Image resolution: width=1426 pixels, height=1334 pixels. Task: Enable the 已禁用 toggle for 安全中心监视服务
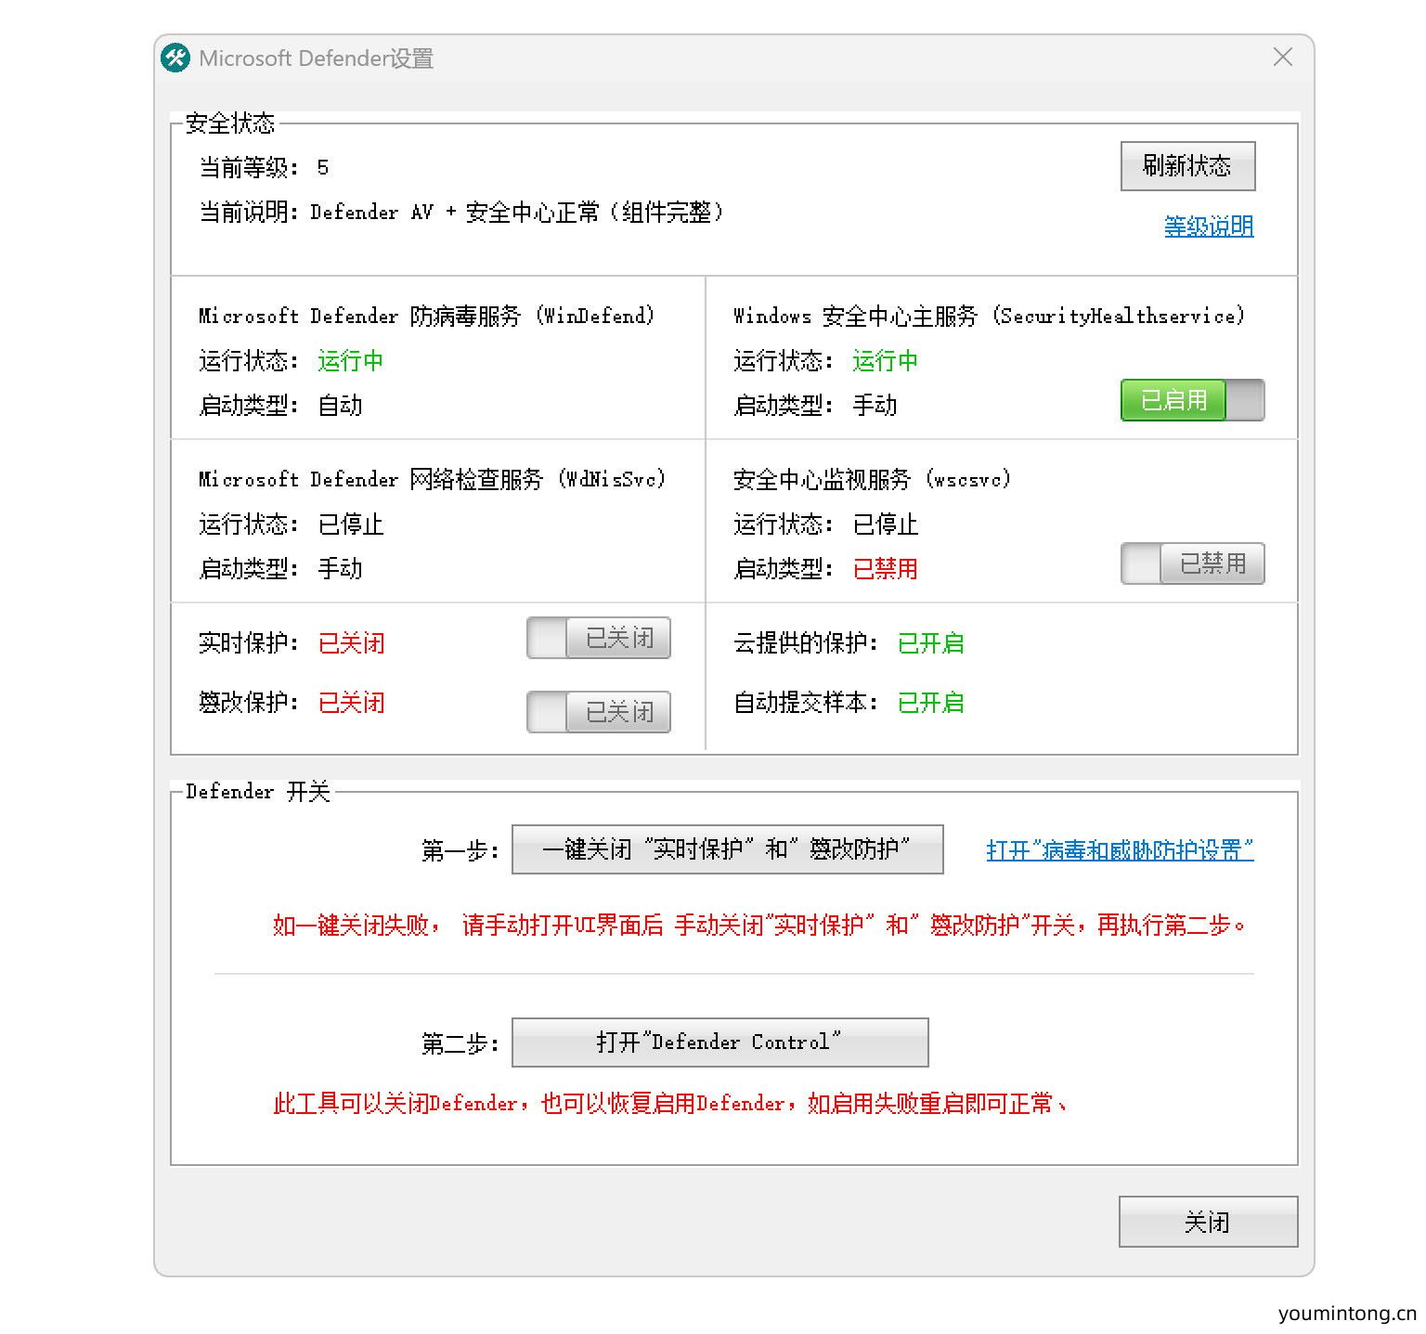coord(1192,563)
